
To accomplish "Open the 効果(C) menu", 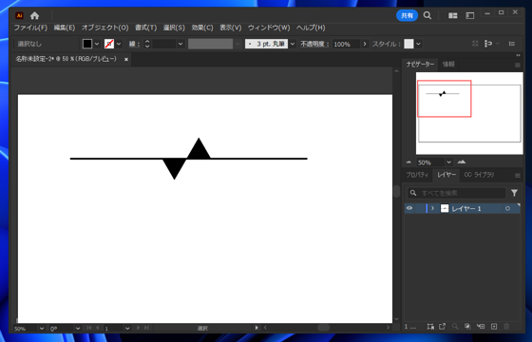I will tap(202, 28).
